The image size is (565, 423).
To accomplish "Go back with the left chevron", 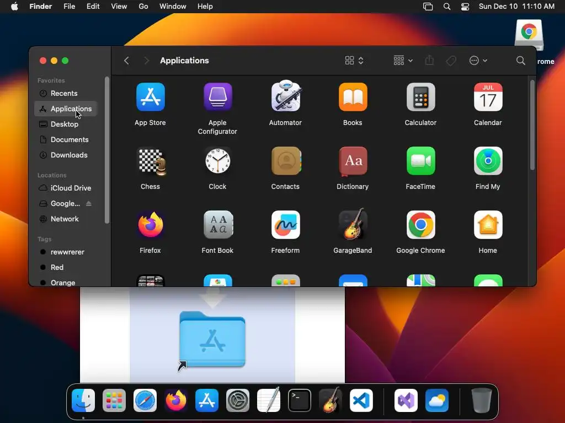I will click(126, 61).
